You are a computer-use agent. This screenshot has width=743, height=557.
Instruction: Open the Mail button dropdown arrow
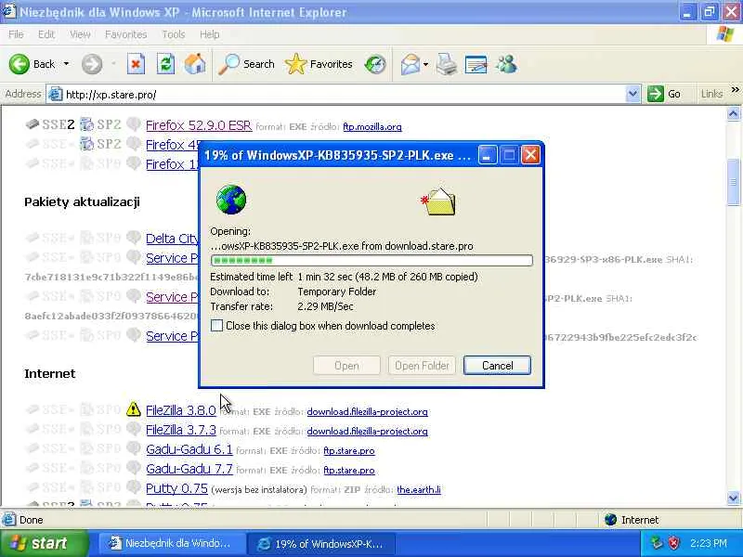pos(425,64)
